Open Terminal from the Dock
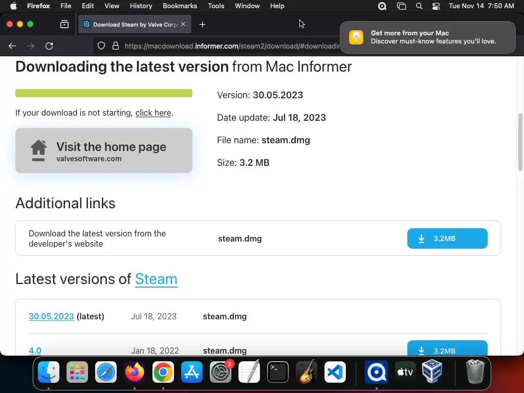The width and height of the screenshot is (524, 393). pos(278,372)
